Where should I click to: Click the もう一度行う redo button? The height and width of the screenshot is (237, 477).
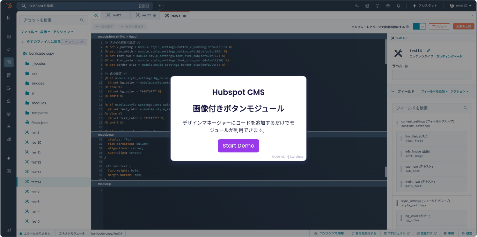[132, 26]
